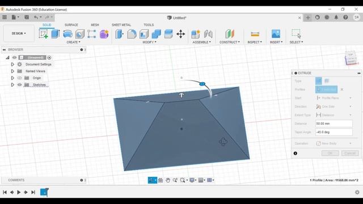
Task: Select the Hole tool icon
Action: click(80, 34)
